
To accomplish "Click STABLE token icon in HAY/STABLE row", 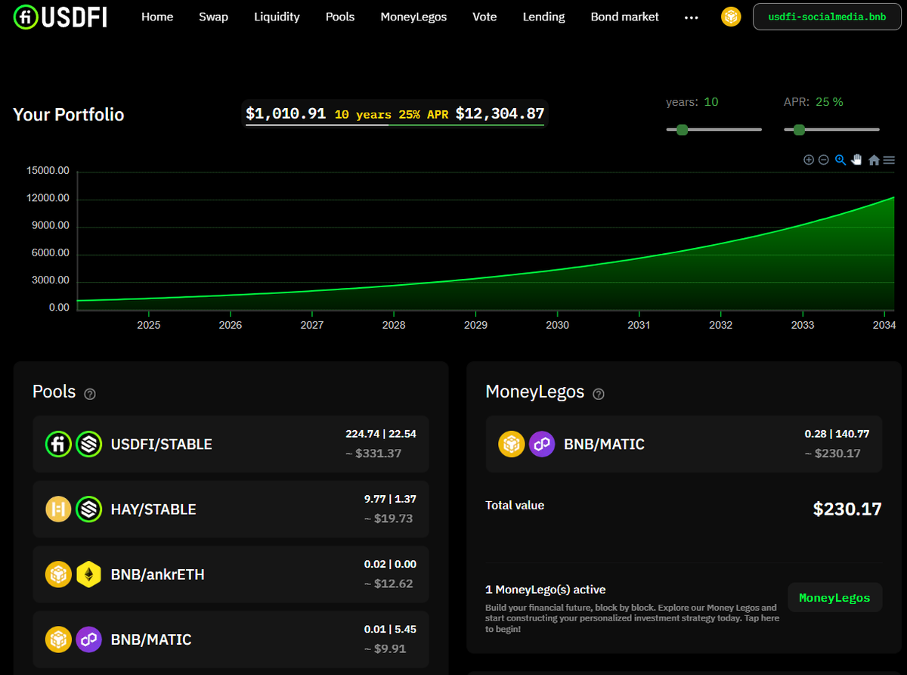I will pyautogui.click(x=88, y=509).
